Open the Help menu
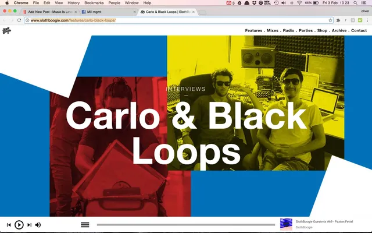 tap(147, 3)
